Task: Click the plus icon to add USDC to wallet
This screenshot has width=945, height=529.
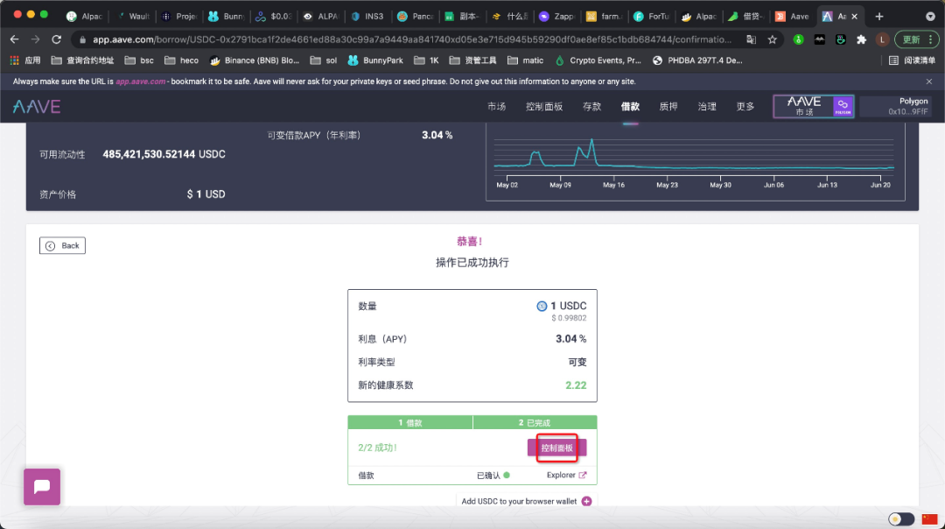Action: click(584, 501)
